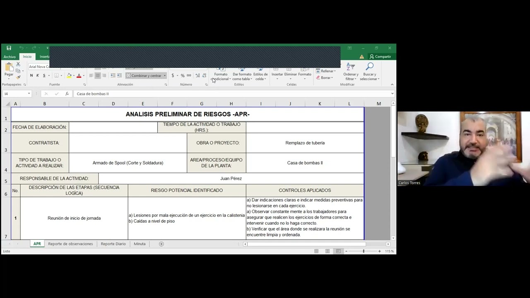Align text right

(x=104, y=75)
